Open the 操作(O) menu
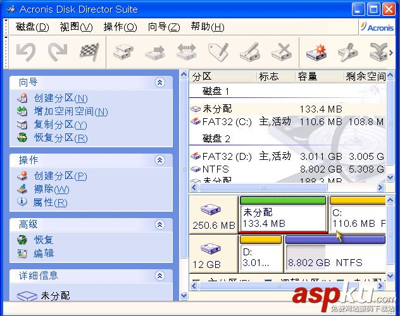This screenshot has height=316, width=400. [120, 27]
